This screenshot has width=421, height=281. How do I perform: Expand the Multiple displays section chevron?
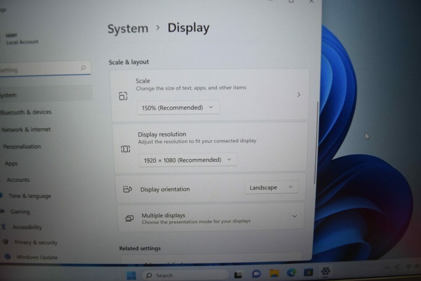[x=295, y=216]
